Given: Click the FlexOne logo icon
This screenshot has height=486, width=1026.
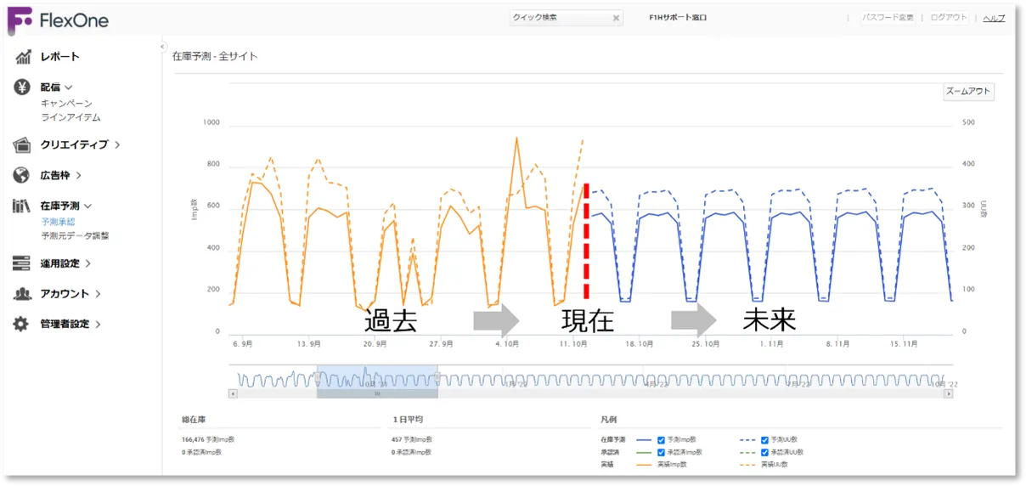Looking at the screenshot, I should (x=20, y=20).
